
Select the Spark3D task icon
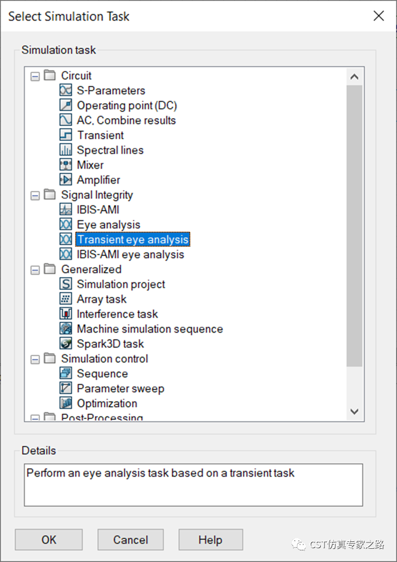(x=66, y=343)
